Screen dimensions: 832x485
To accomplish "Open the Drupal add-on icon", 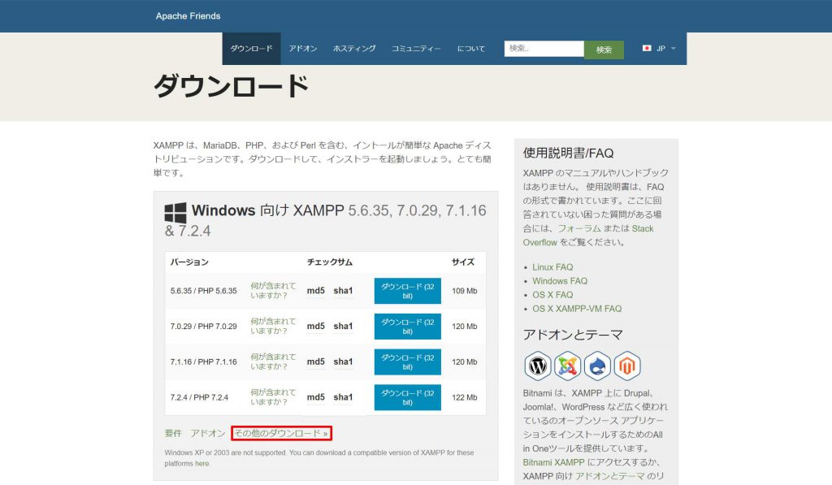I will click(x=597, y=366).
